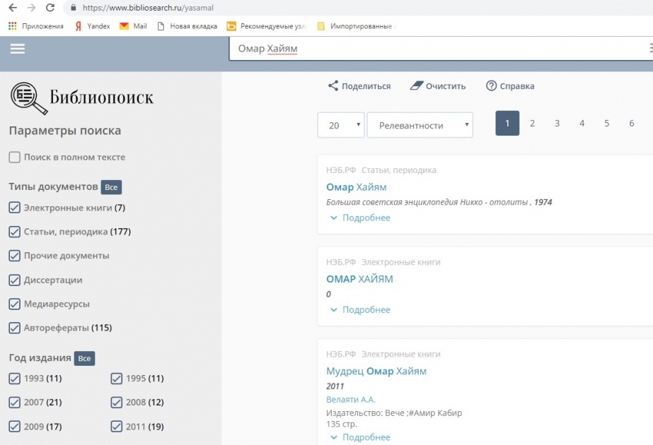Image resolution: width=653 pixels, height=445 pixels.
Task: Go to results page 2
Action: click(x=532, y=123)
